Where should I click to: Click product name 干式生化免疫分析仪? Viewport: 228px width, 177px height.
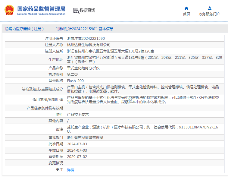(x=83, y=68)
